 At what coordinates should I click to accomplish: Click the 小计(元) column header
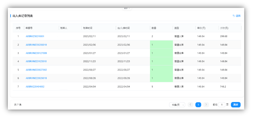tap(224, 28)
